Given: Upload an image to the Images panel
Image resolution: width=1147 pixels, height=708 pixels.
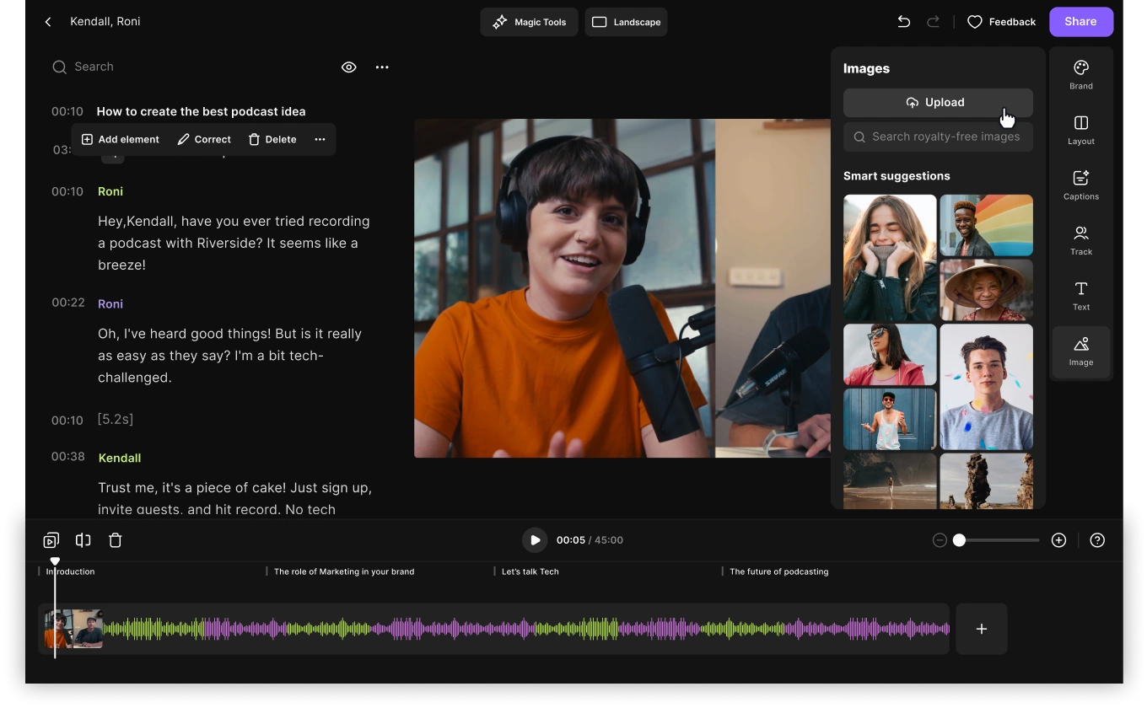Looking at the screenshot, I should pos(937,102).
